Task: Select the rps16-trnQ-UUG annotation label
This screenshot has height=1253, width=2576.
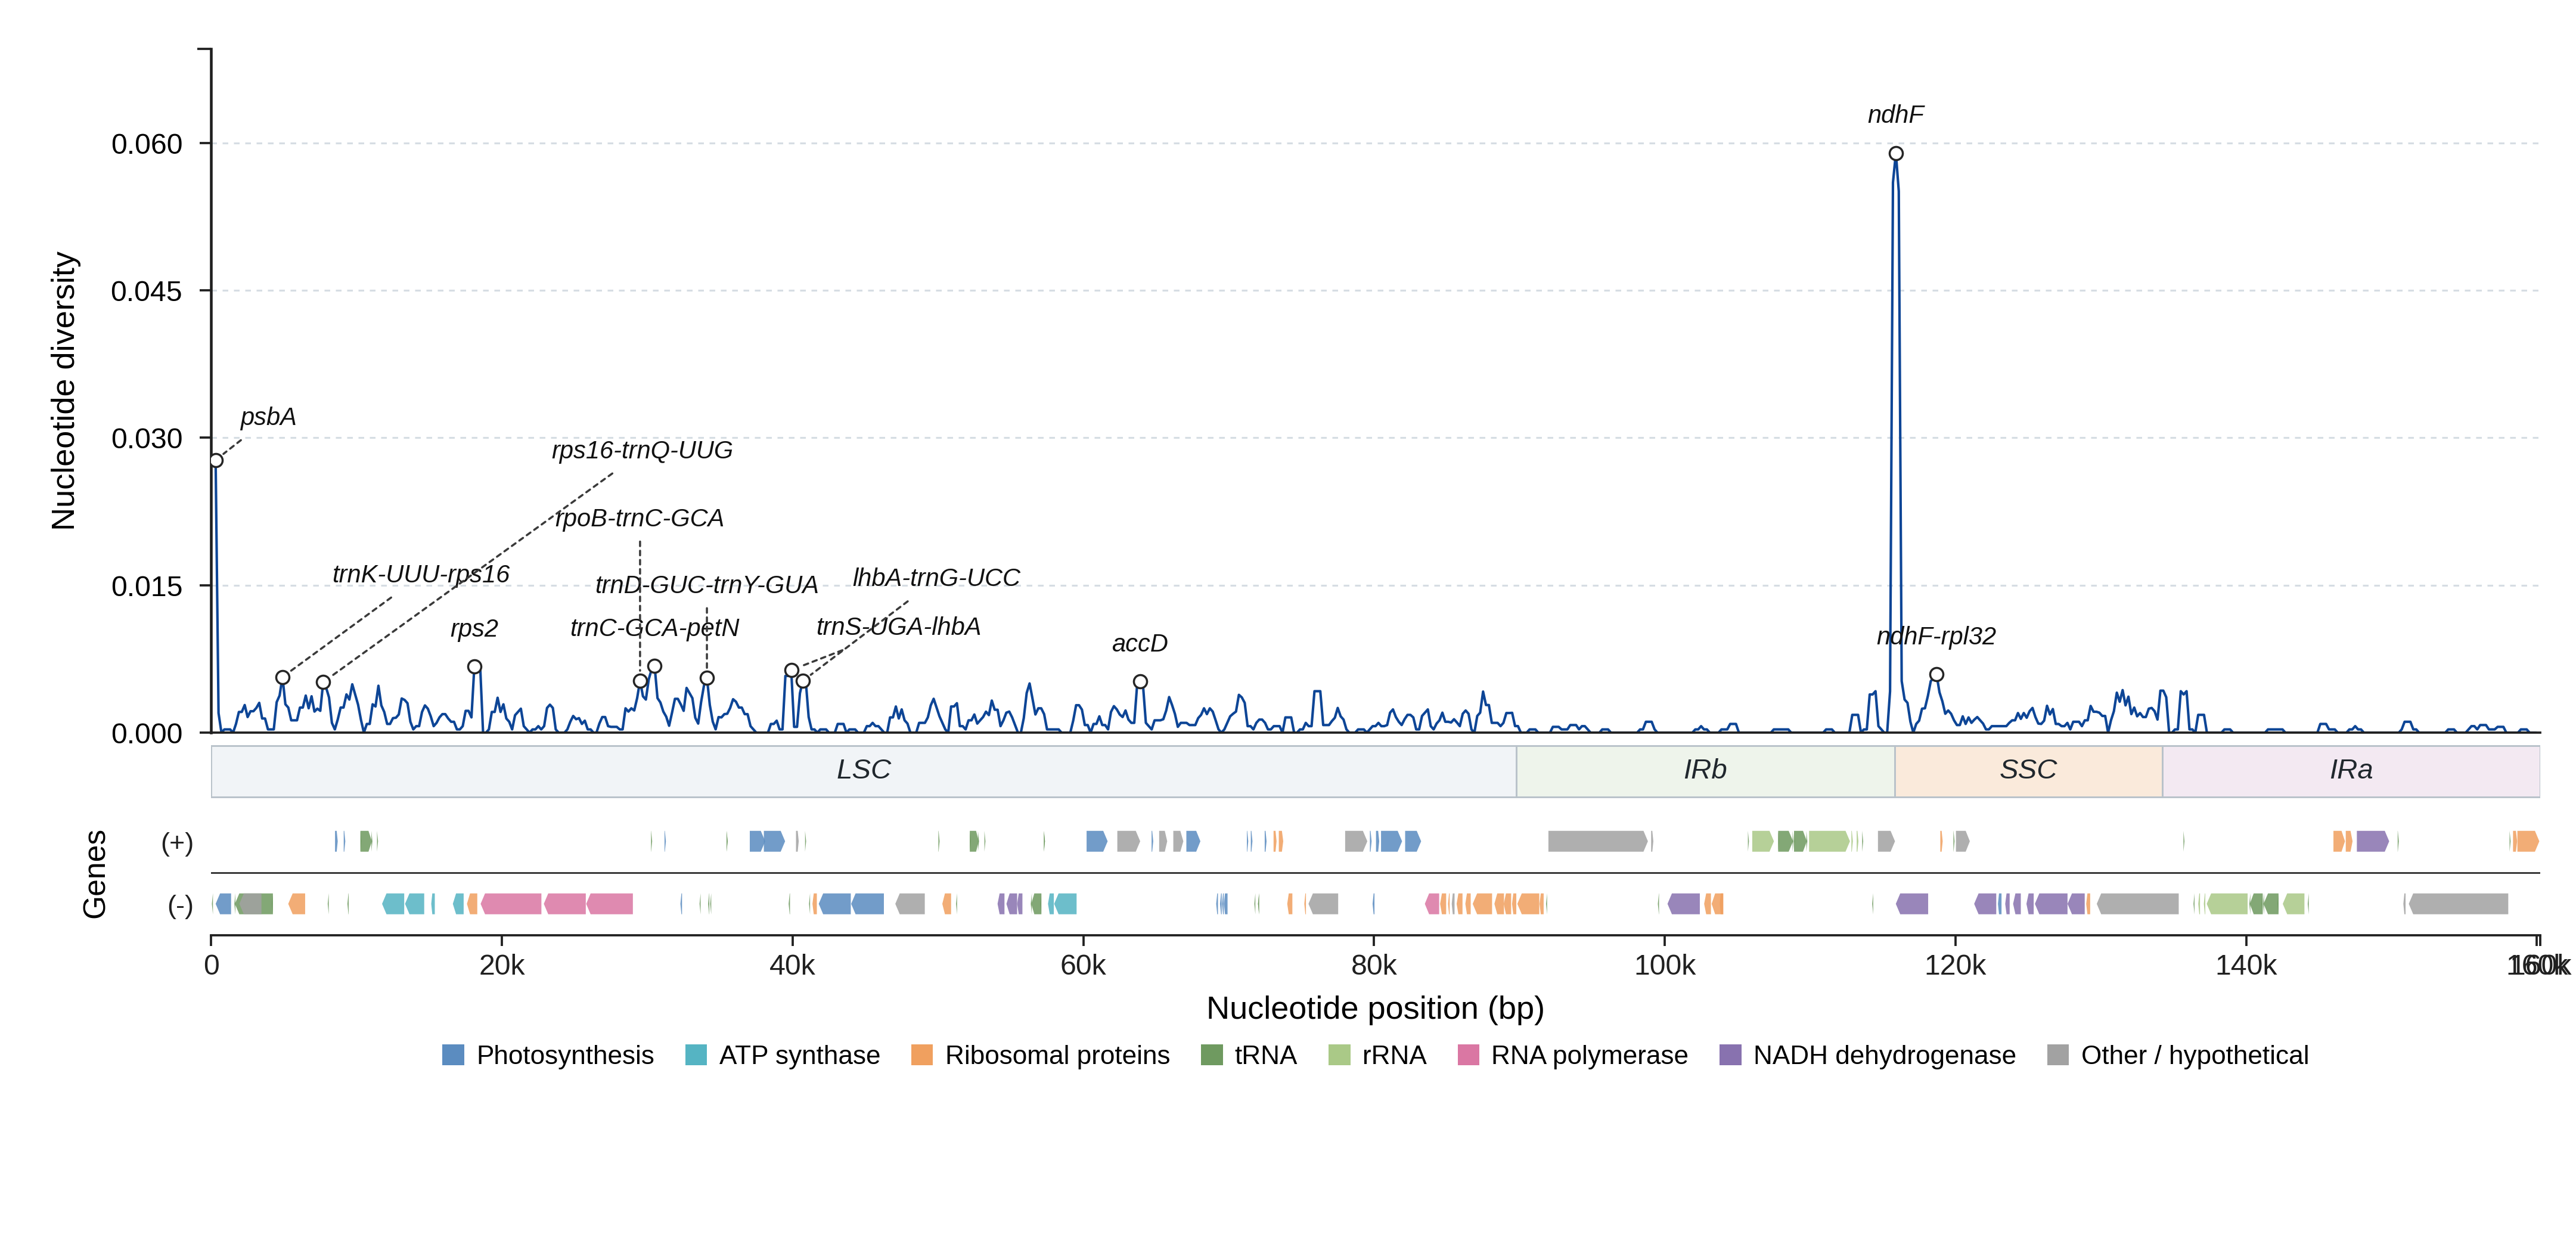Action: pyautogui.click(x=642, y=450)
